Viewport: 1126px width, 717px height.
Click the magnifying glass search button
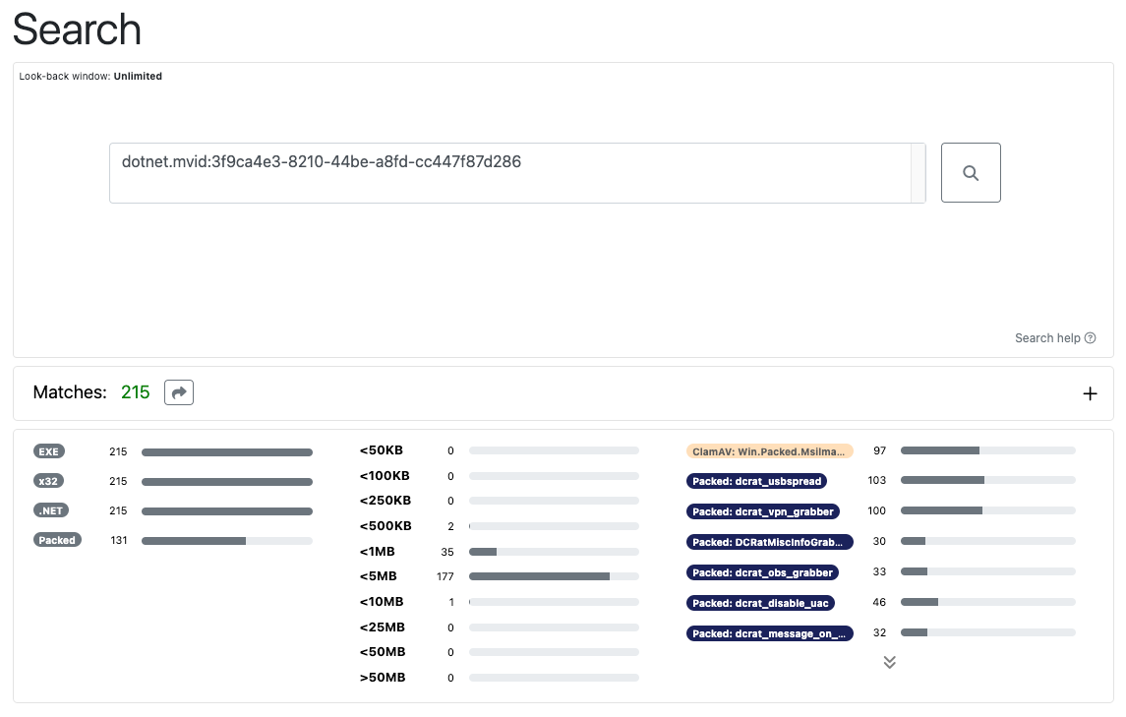971,172
